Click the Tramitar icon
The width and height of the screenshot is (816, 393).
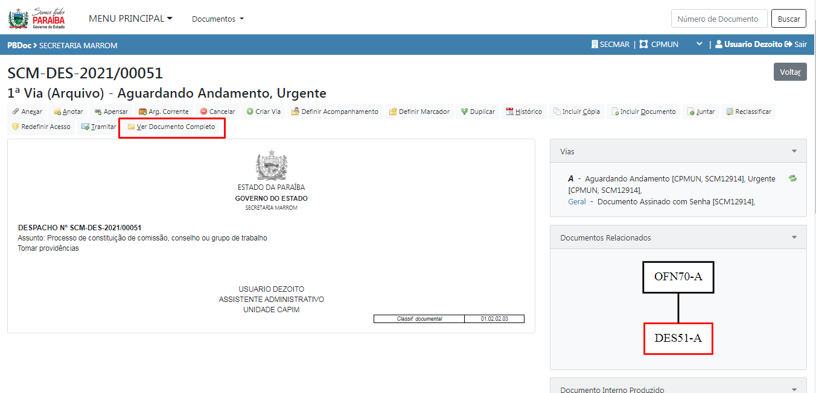pyautogui.click(x=85, y=127)
